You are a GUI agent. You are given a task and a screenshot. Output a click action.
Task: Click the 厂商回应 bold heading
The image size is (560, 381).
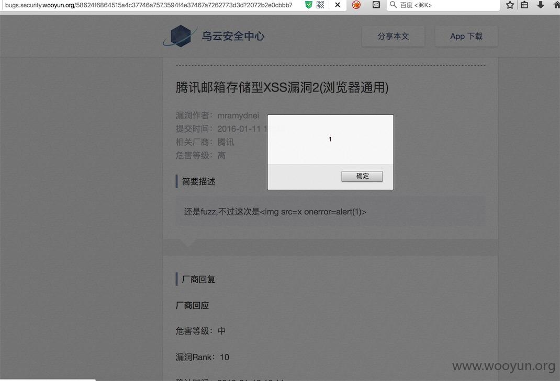click(192, 305)
